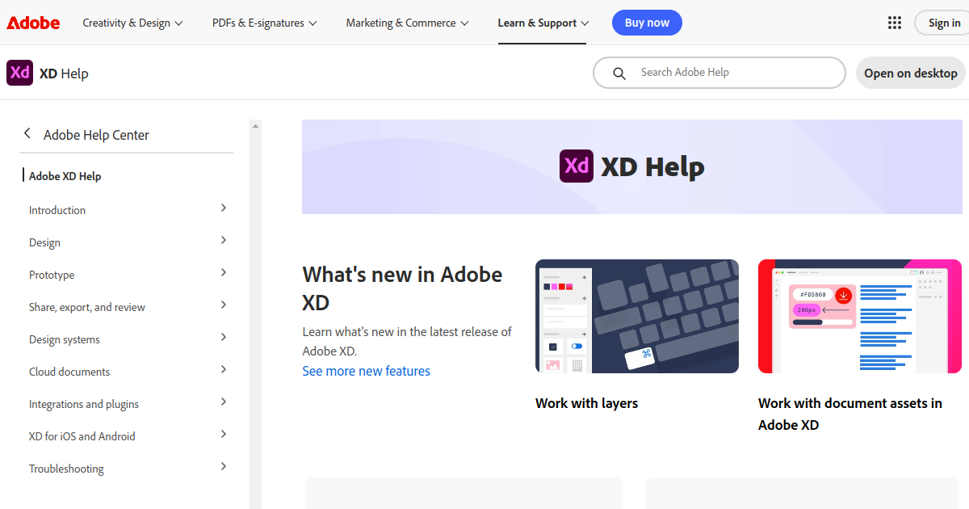Screen dimensions: 969x509
Task: Open the Work with layers thumbnail image
Action: [637, 316]
